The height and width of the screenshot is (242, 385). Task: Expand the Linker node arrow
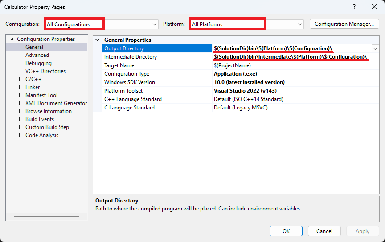pos(20,87)
